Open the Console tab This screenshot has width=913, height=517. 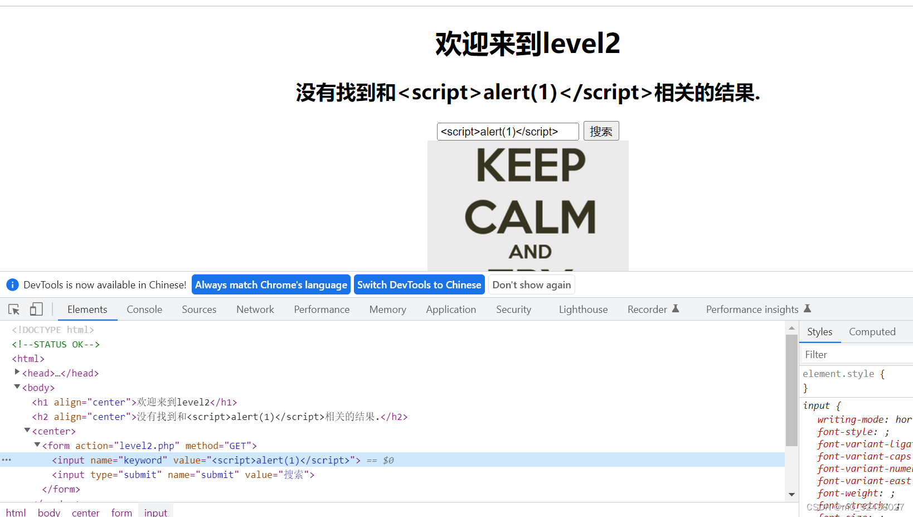click(x=144, y=310)
